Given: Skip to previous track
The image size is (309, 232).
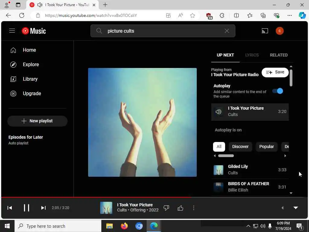Looking at the screenshot, I should coord(10,208).
